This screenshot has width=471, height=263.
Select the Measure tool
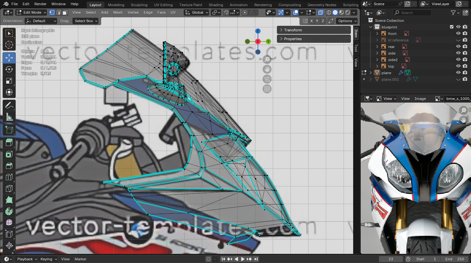9,117
